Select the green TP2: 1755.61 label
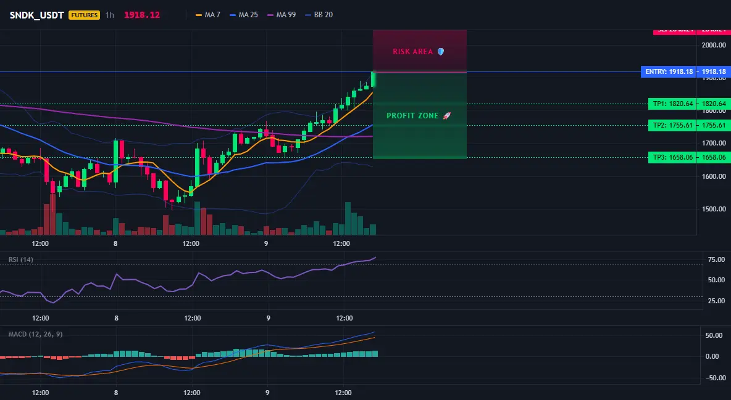The width and height of the screenshot is (731, 400). point(673,125)
